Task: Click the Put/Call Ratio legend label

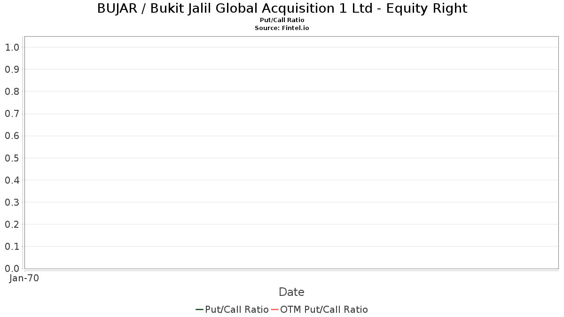Action: point(237,309)
